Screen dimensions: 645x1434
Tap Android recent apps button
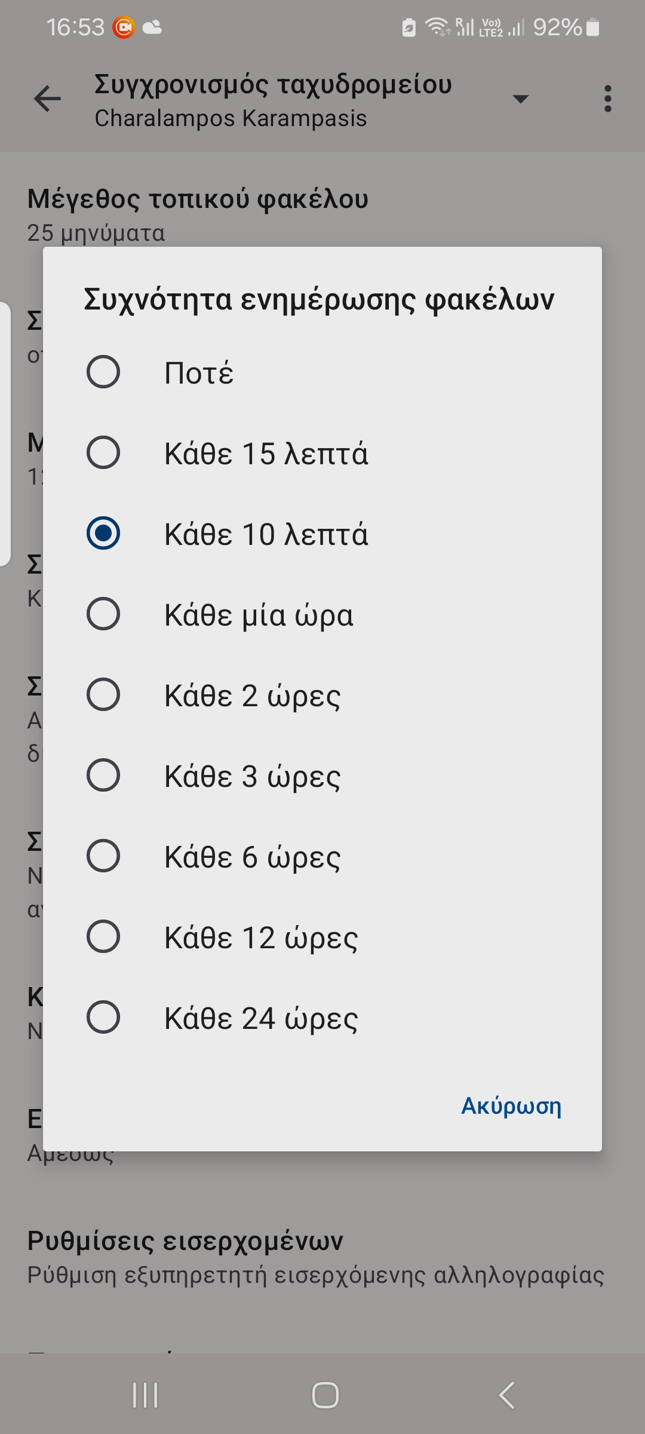click(x=145, y=1396)
